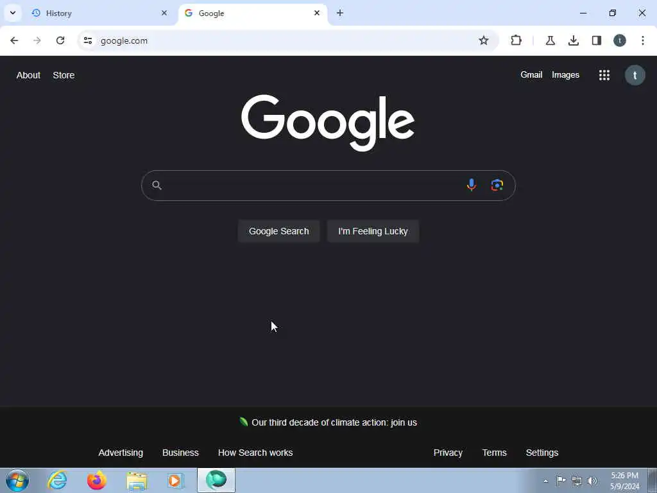
Task: Select the Google tab
Action: 253,13
